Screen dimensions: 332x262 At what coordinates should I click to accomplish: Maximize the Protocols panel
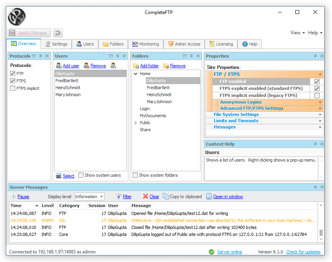coord(34,56)
